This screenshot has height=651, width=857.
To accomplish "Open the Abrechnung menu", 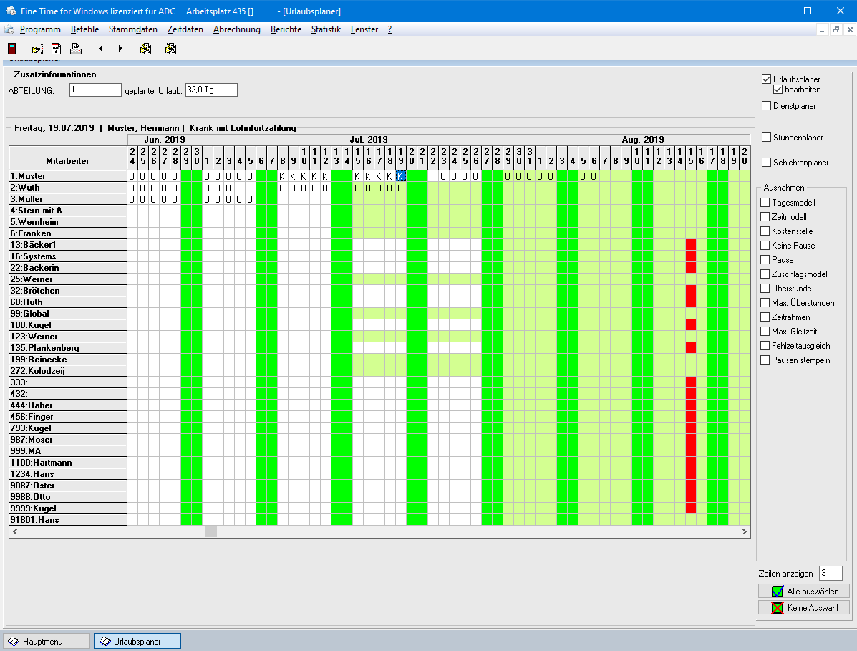I will [x=237, y=29].
